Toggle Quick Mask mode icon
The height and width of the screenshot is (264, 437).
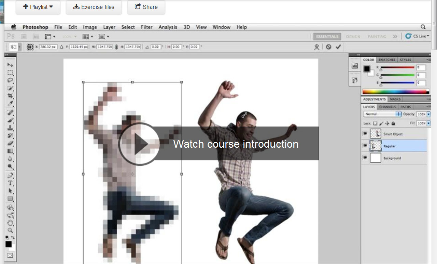[x=10, y=255]
